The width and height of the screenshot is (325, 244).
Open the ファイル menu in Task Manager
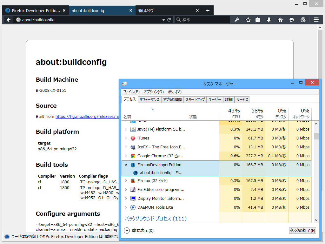coord(131,92)
